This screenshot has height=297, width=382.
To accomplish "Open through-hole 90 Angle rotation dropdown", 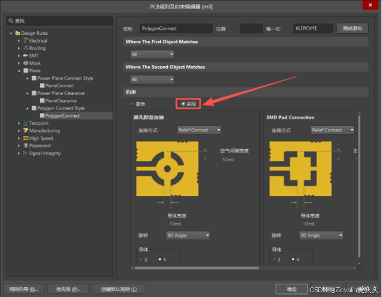I will pos(188,236).
